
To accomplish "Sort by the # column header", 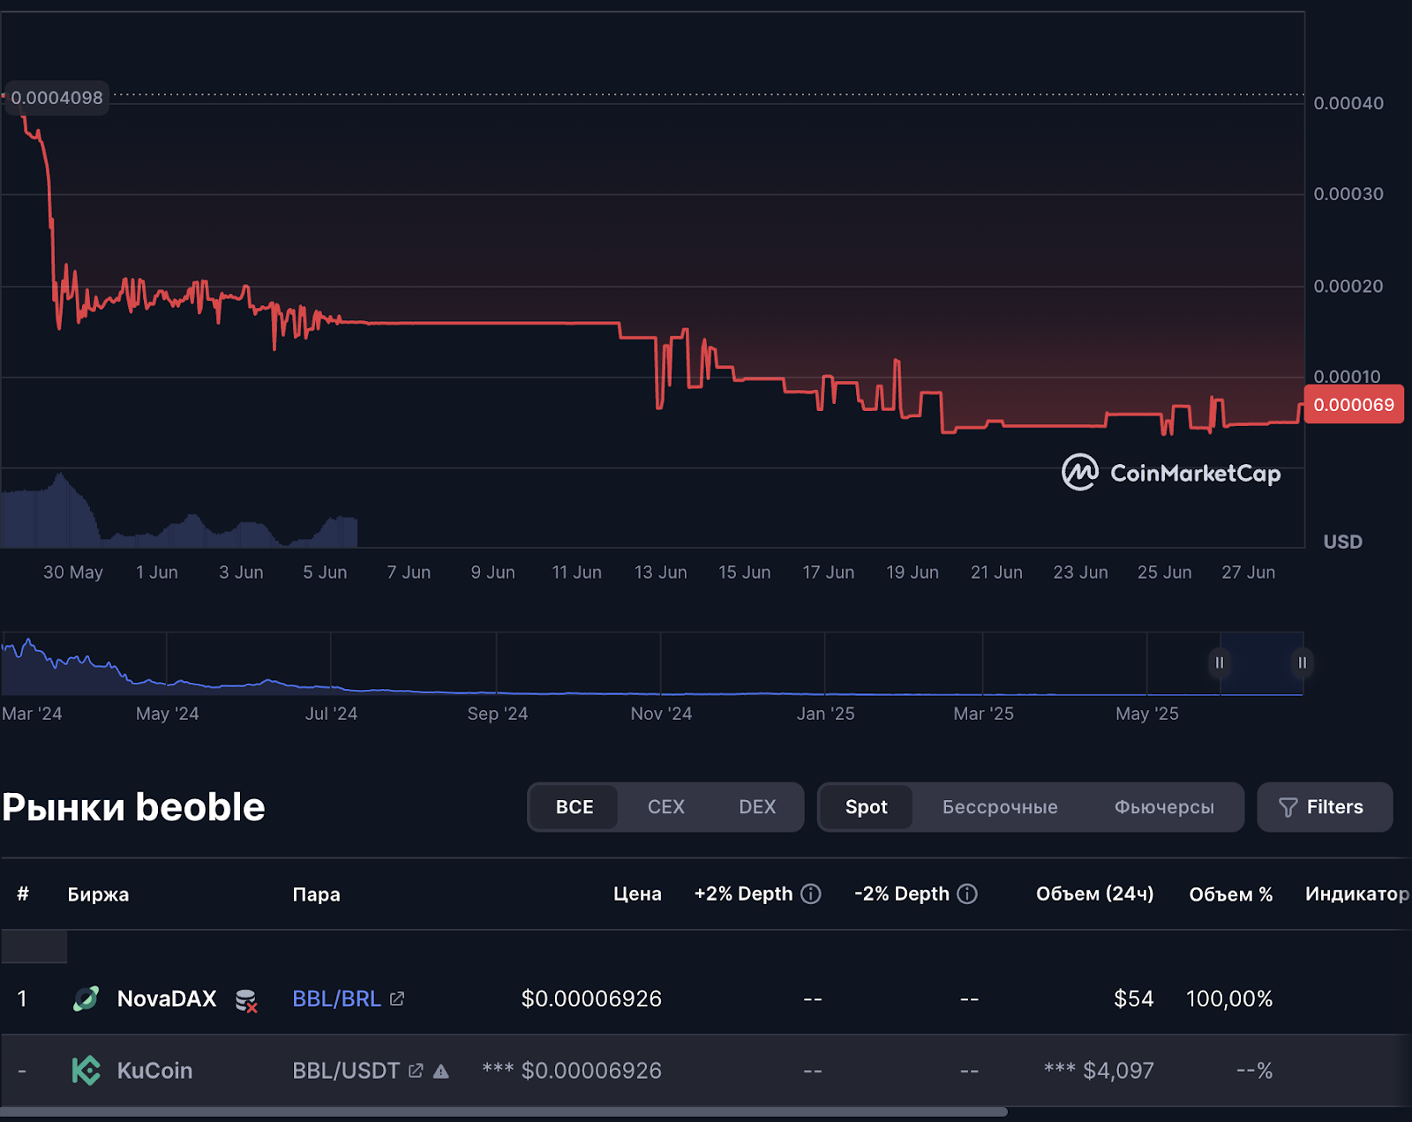I will click(x=23, y=894).
